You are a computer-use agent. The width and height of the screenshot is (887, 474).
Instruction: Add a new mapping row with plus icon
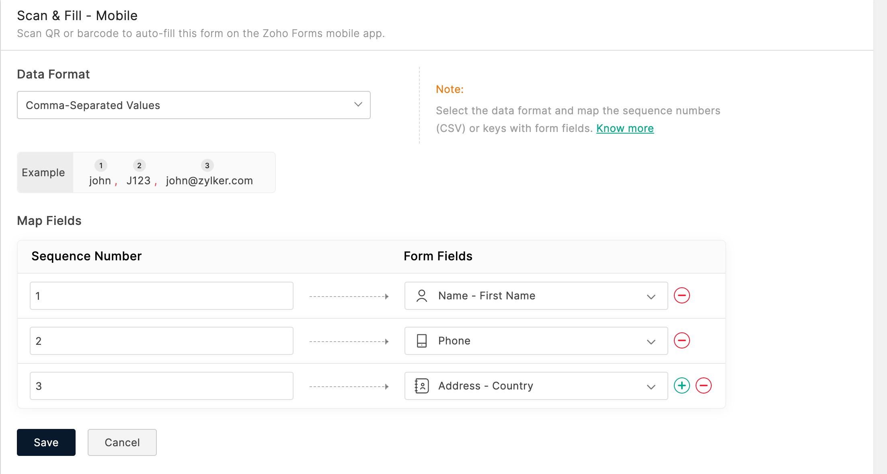click(x=682, y=386)
